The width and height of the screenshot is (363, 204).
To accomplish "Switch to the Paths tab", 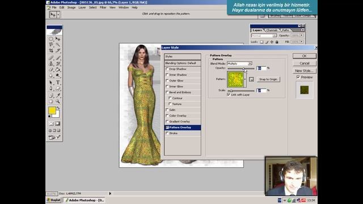I will click(x=285, y=30).
